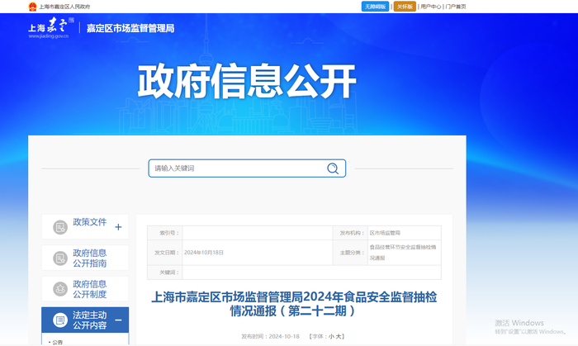This screenshot has width=578, height=346.
Task: Click the magnifier search icon
Action: click(333, 168)
